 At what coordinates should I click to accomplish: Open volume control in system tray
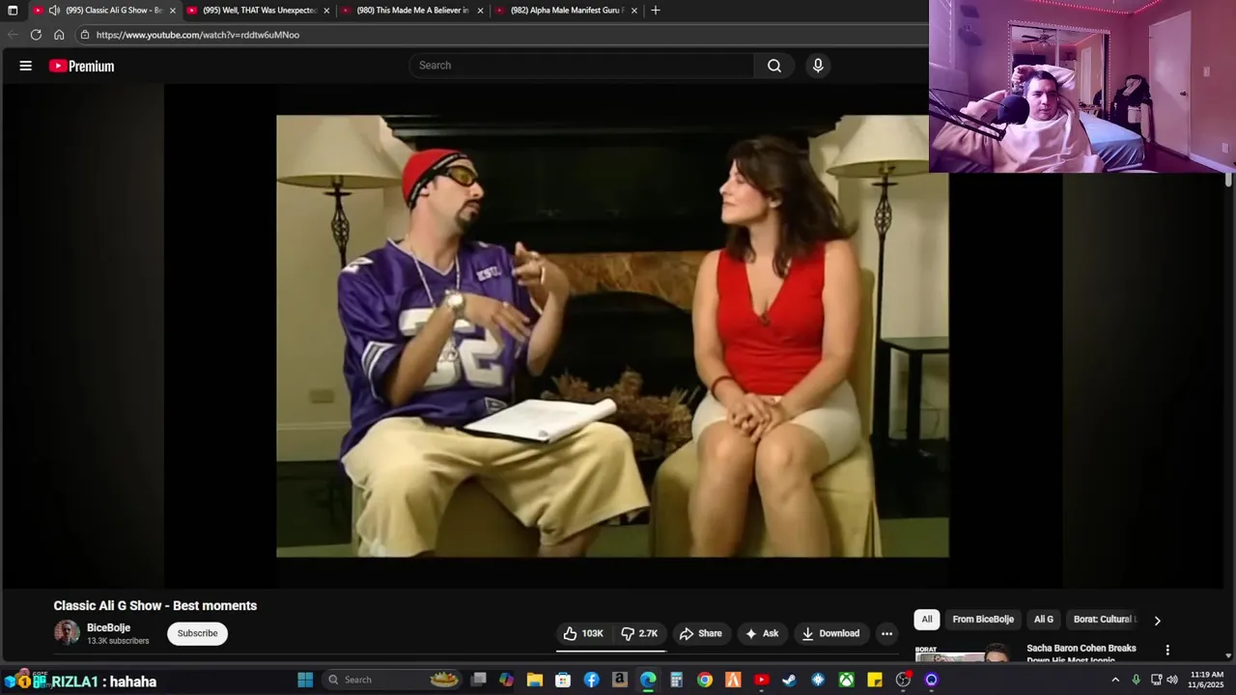tap(1172, 680)
